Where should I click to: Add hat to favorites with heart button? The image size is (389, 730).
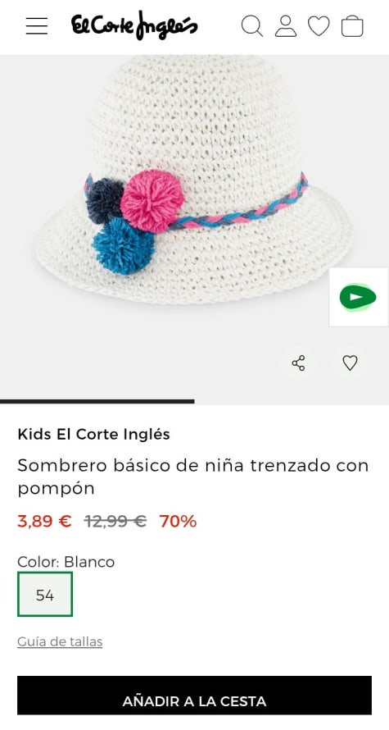pyautogui.click(x=350, y=363)
